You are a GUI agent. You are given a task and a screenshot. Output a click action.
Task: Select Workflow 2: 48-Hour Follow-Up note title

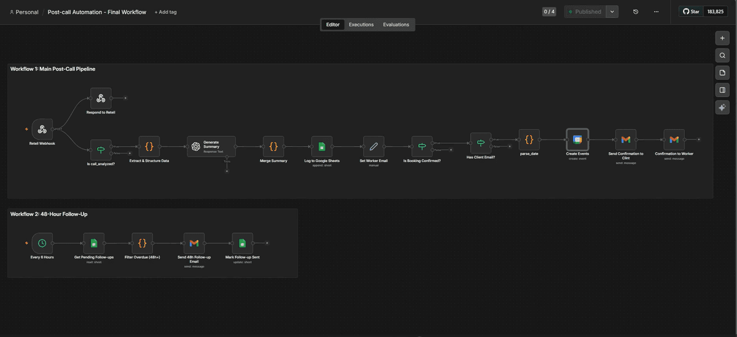(x=49, y=214)
